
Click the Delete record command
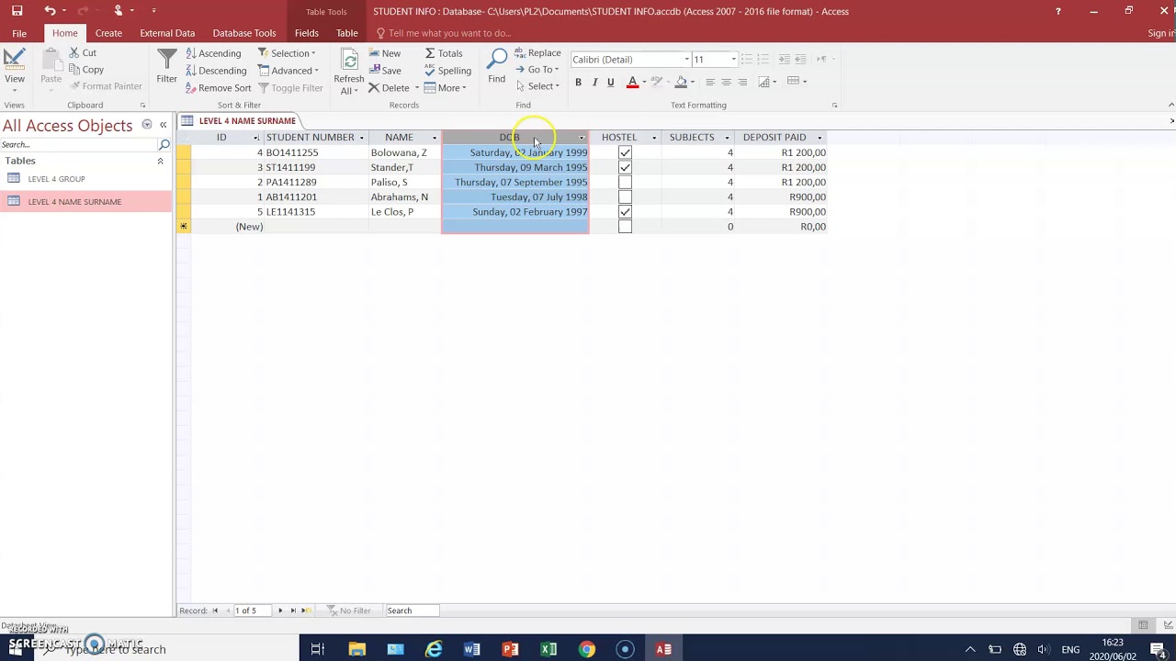coord(390,88)
